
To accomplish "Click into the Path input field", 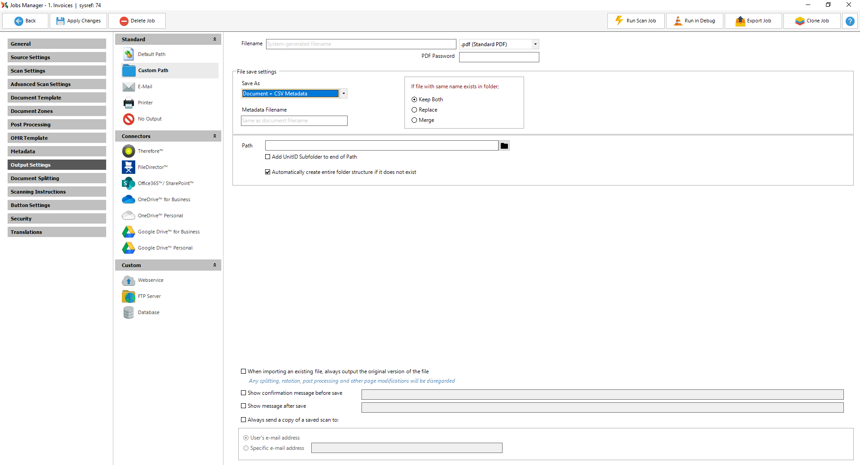I will 381,146.
